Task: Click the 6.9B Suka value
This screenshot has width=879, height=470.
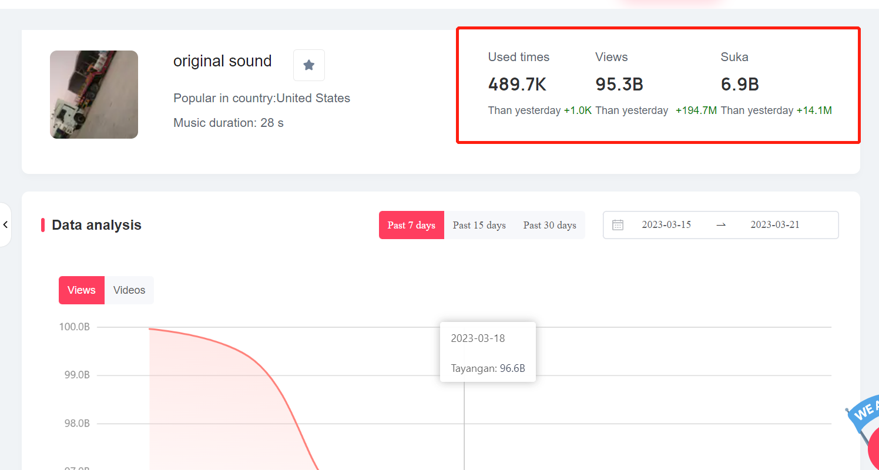Action: pyautogui.click(x=740, y=85)
